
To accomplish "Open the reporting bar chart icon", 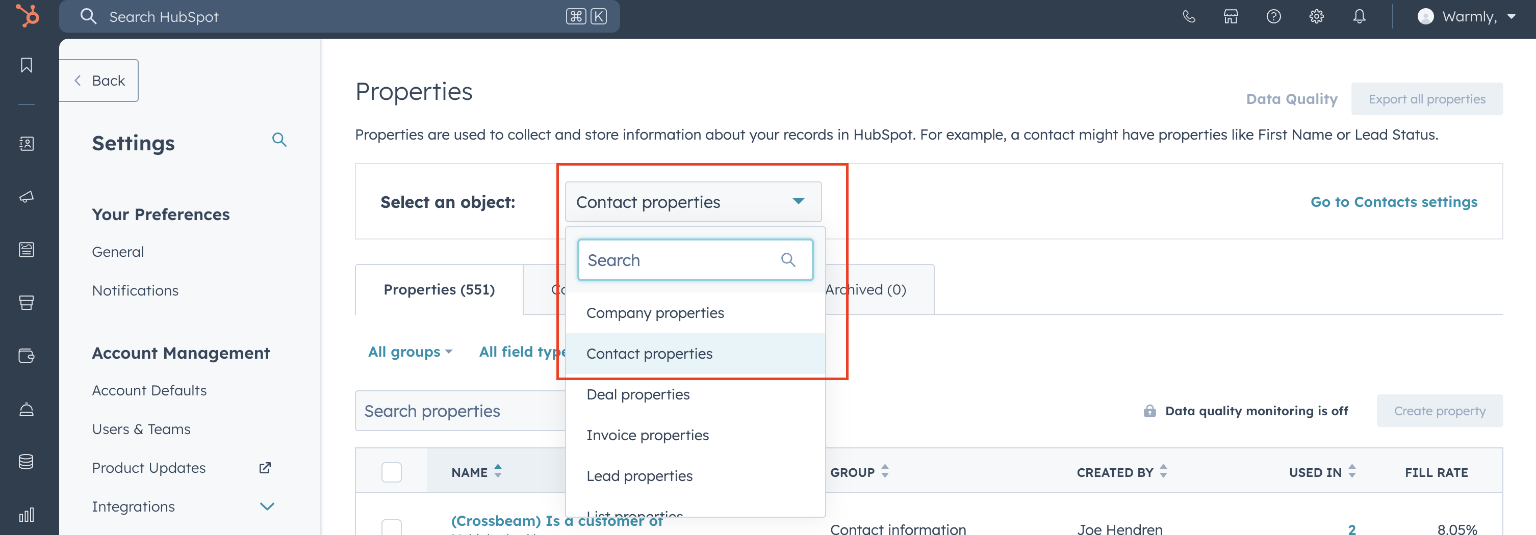I will (26, 514).
